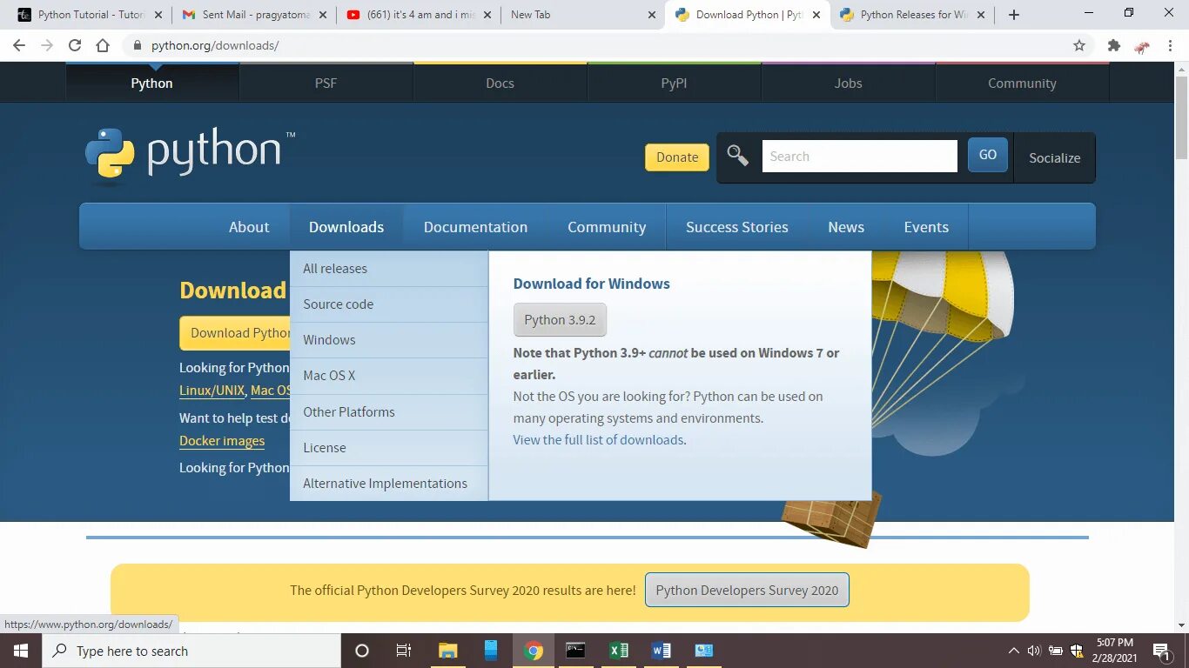Open the last pinned taskbar app
Viewport: 1189px width, 668px height.
pyautogui.click(x=704, y=651)
